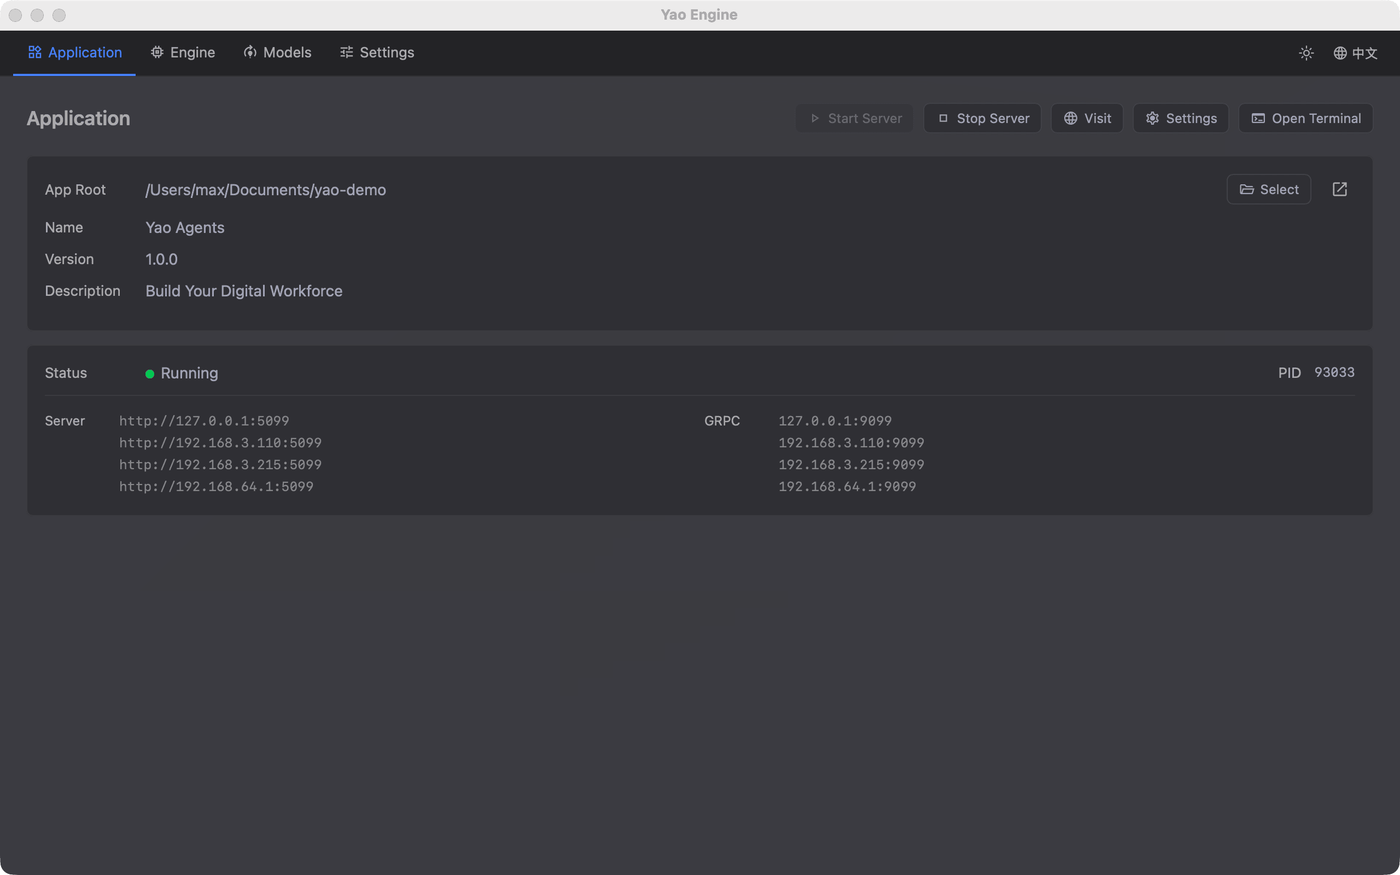Click the server URL http://192.168.64.1:5099
Viewport: 1400px width, 875px height.
[216, 487]
